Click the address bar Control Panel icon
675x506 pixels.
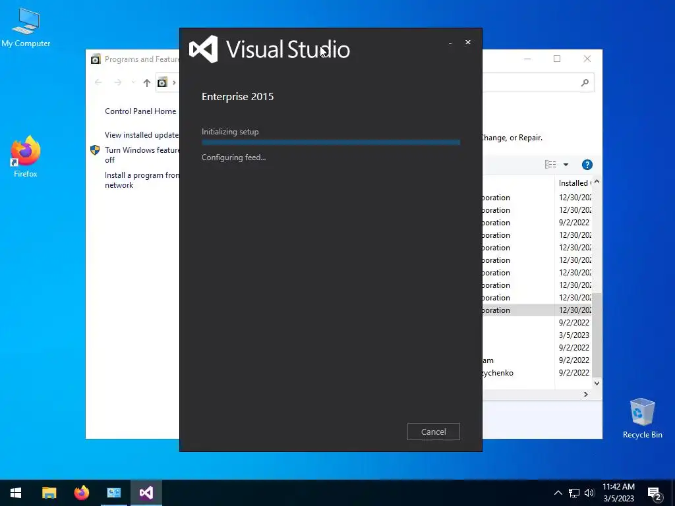point(162,82)
